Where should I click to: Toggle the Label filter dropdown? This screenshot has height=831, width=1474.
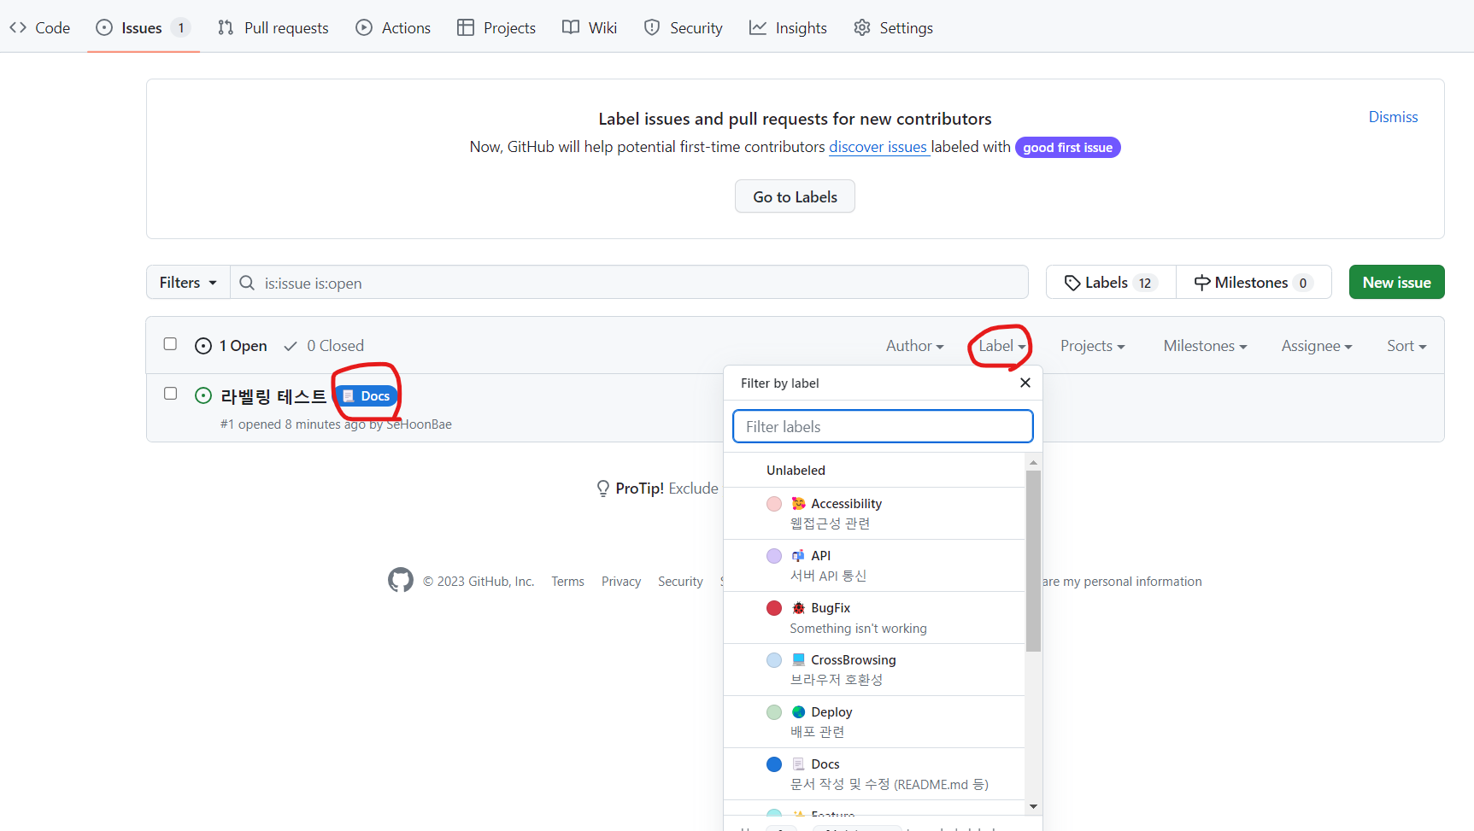click(1001, 345)
